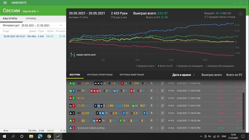Image resolution: width=249 pixels, height=140 pixels.
Task: Open the Dilay N4 (PS) player dropdown
Action: coord(31,11)
